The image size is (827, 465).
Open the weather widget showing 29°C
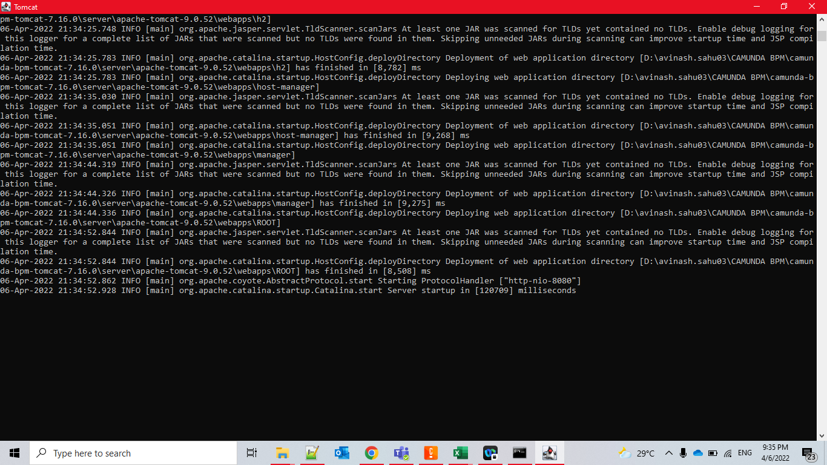point(636,453)
